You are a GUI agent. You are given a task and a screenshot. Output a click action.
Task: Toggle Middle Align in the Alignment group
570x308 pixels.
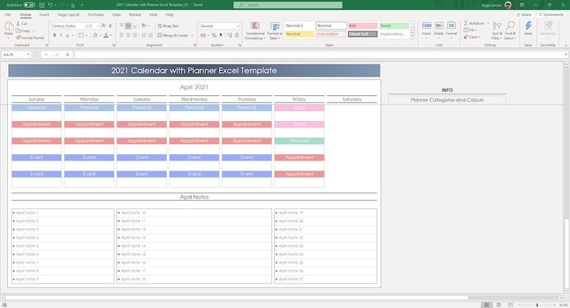tap(129, 26)
